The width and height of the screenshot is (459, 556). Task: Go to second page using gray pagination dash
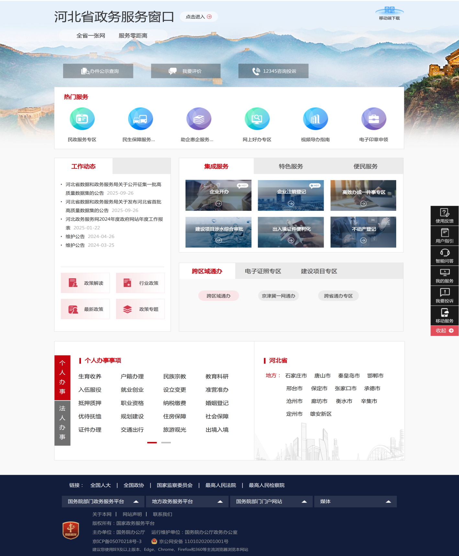[166, 442]
